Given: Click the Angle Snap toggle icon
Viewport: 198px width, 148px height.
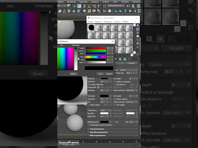Looking at the screenshot, I should (x=90, y=6).
